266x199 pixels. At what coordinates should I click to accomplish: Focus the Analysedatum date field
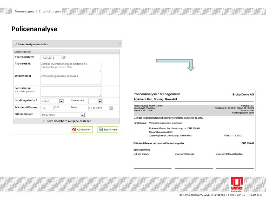pos(51,58)
